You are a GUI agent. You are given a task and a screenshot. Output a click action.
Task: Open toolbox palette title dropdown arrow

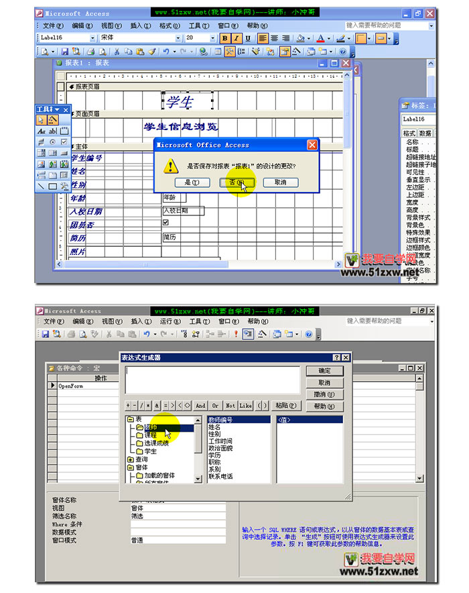pos(57,109)
